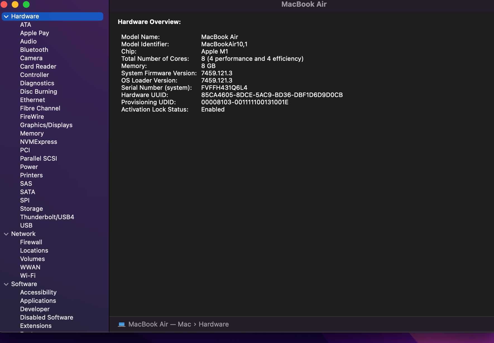Open Firewall under Network
The height and width of the screenshot is (343, 494).
click(31, 242)
